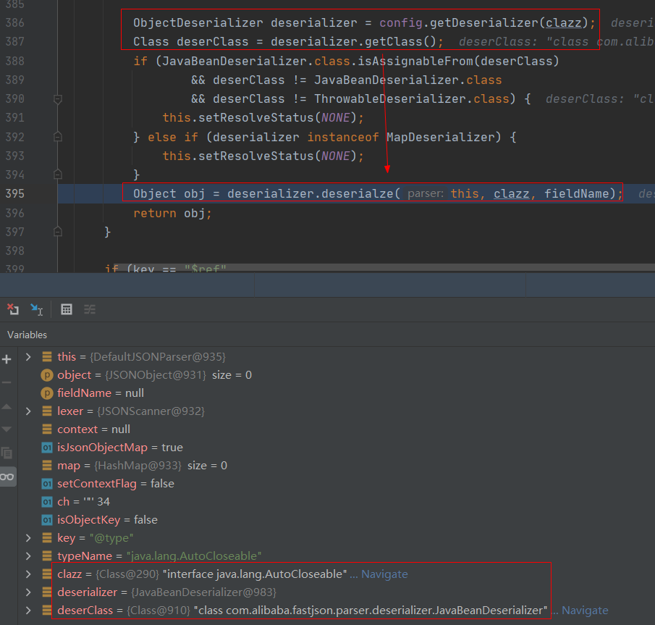
Task: Click the Remove Watch minus icon
Action: (7, 382)
